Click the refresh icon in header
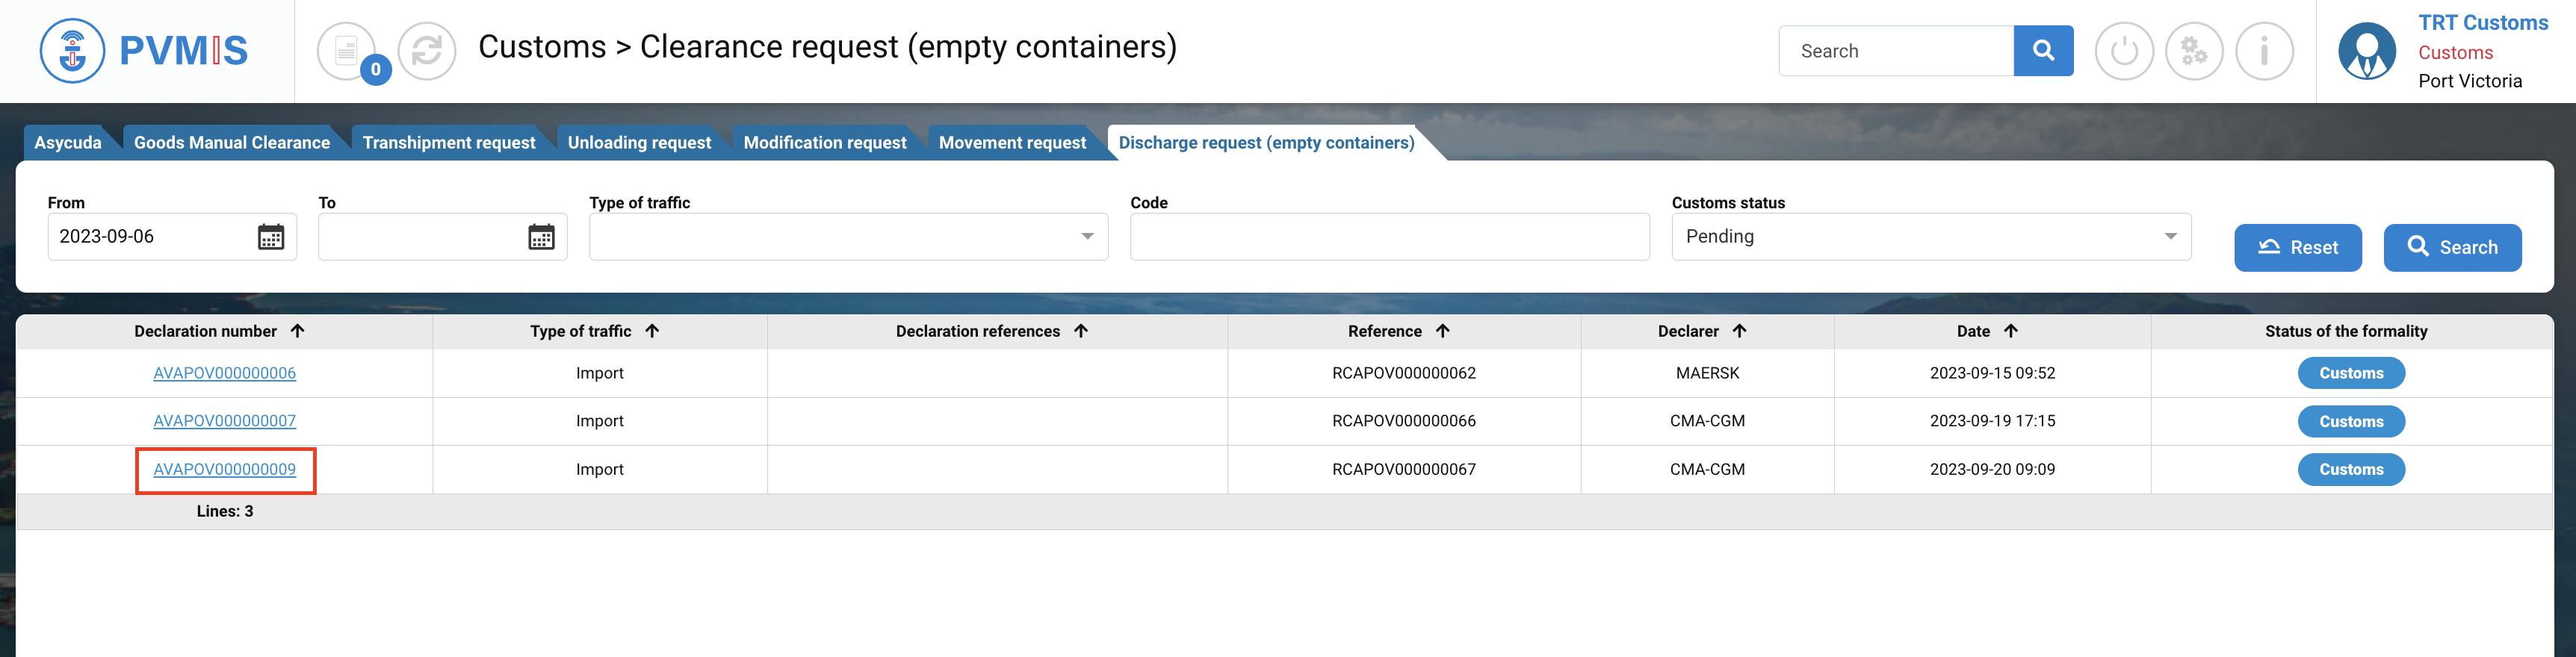The image size is (2576, 657). tap(427, 50)
